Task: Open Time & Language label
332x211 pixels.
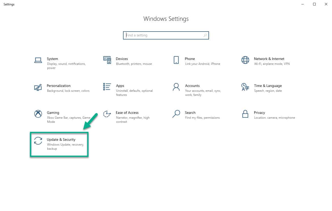Action: [x=268, y=86]
